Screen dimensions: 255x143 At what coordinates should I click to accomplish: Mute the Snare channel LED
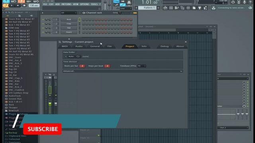43,32
